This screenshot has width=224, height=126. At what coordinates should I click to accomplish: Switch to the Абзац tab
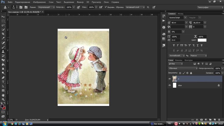point(180,14)
